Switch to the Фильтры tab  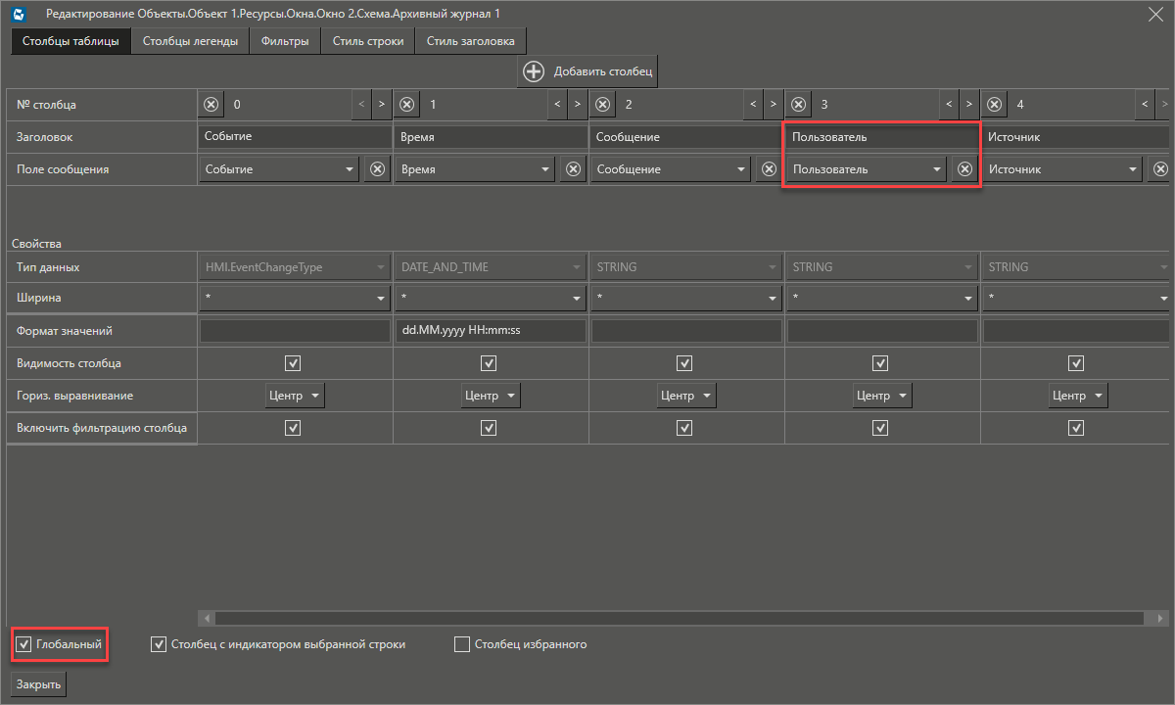pyautogui.click(x=285, y=41)
